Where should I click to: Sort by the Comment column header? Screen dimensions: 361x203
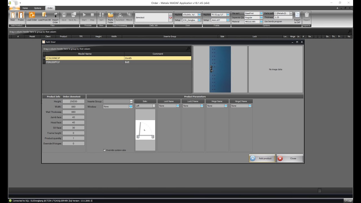158,54
